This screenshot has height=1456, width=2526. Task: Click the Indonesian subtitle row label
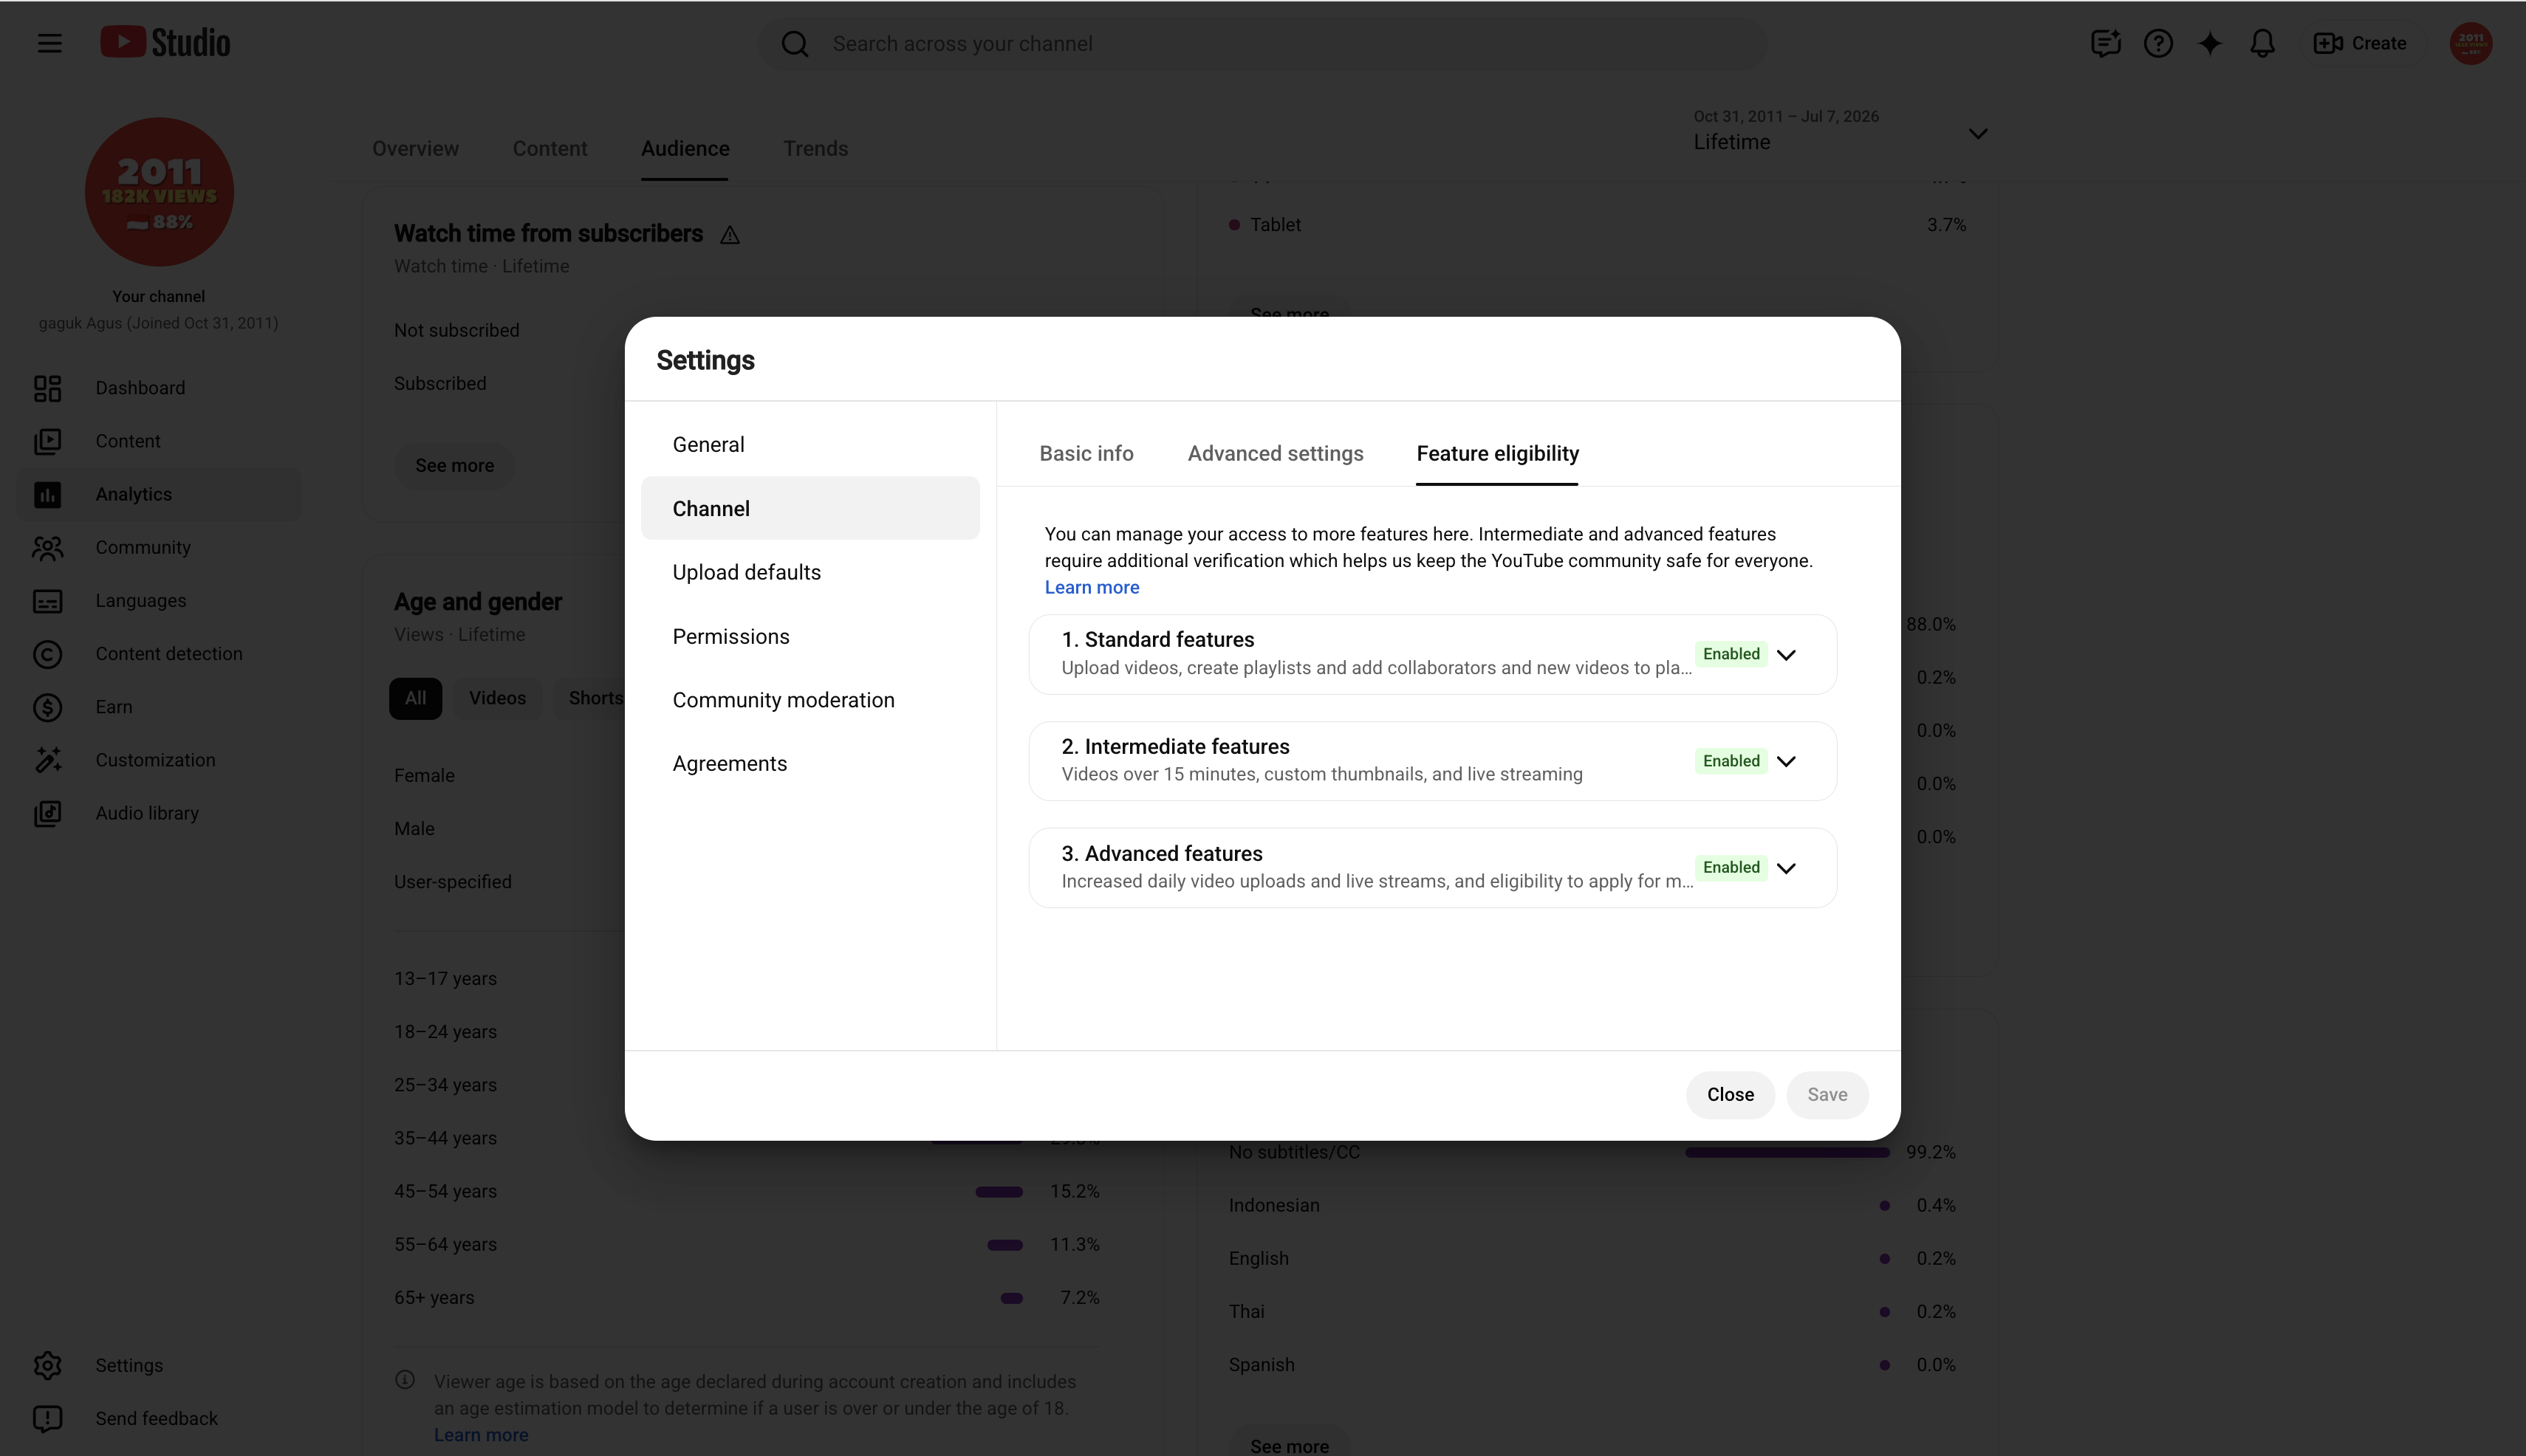click(x=1273, y=1205)
